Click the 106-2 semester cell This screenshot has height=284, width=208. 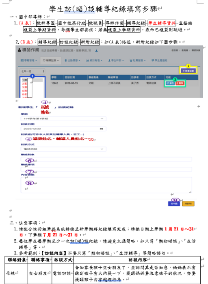[55, 83]
